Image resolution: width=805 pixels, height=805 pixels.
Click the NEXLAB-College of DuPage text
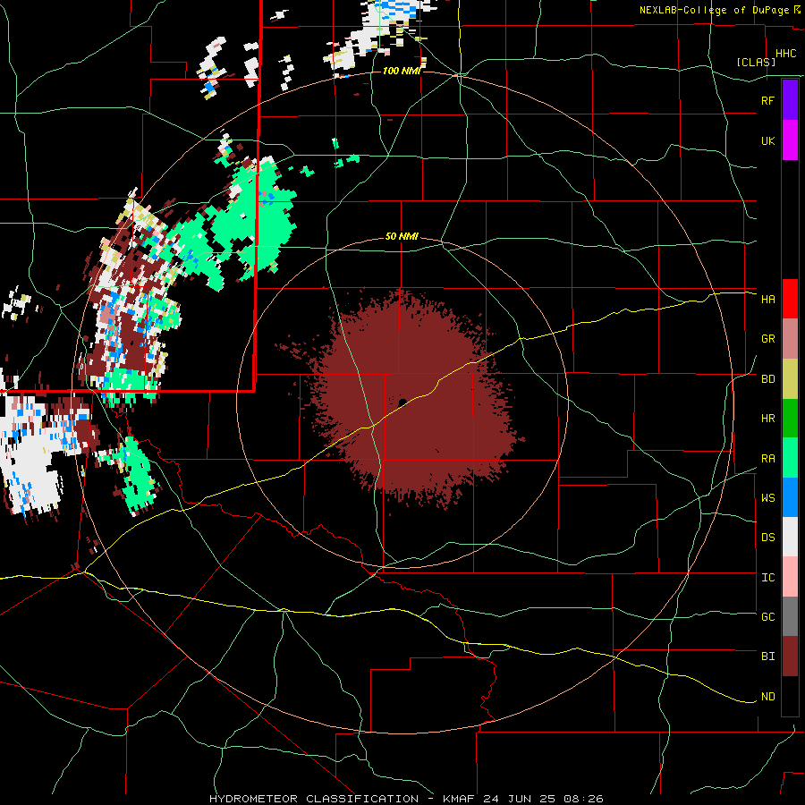(x=714, y=10)
